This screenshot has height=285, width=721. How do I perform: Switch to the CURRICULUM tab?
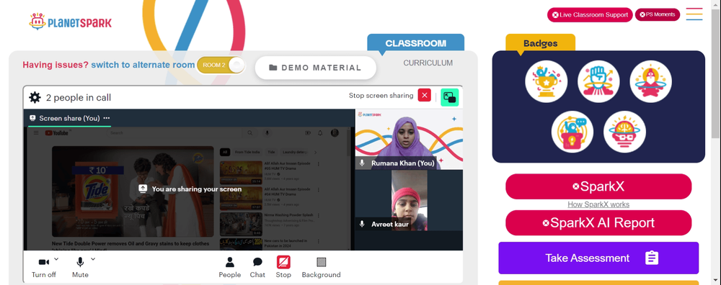click(428, 63)
